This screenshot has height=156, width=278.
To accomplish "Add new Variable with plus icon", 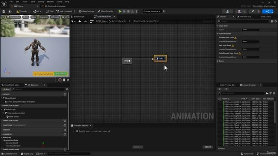I will [x=65, y=134].
